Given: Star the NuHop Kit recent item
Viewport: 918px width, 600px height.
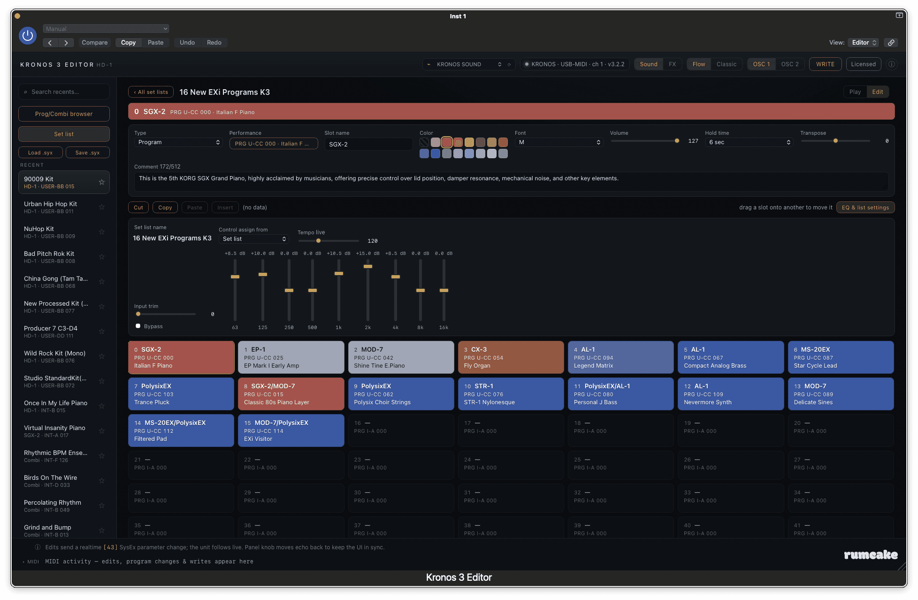Looking at the screenshot, I should tap(101, 232).
